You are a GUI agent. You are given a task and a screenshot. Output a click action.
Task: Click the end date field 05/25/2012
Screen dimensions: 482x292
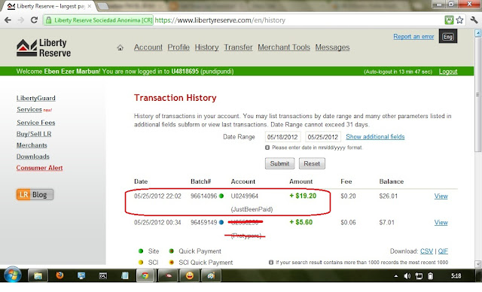[323, 137]
